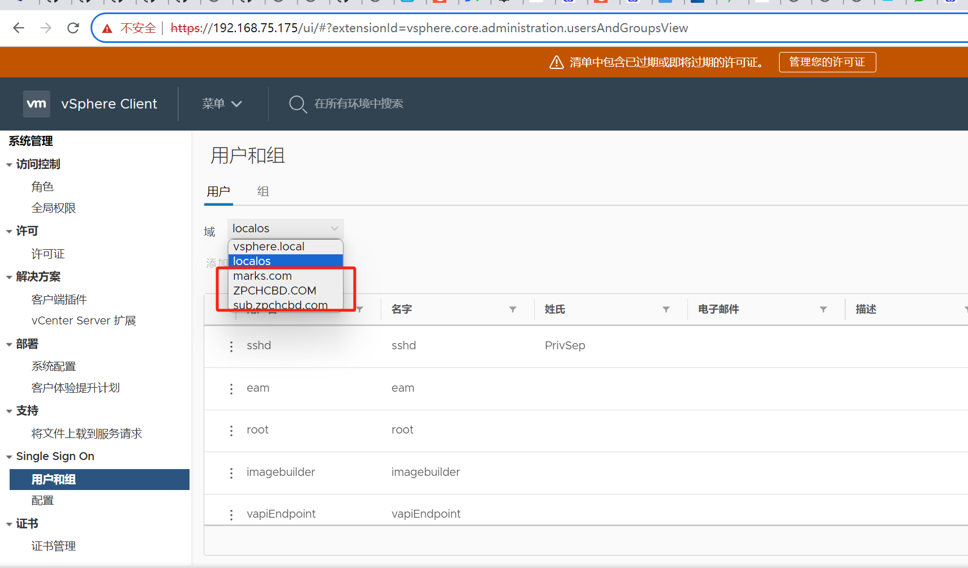The height and width of the screenshot is (568, 968).
Task: Click the imagebuilder username cell
Action: click(281, 472)
